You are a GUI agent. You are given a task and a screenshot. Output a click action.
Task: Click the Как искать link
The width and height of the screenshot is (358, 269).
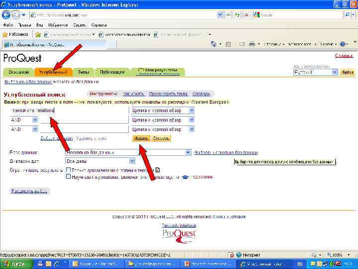(x=134, y=94)
